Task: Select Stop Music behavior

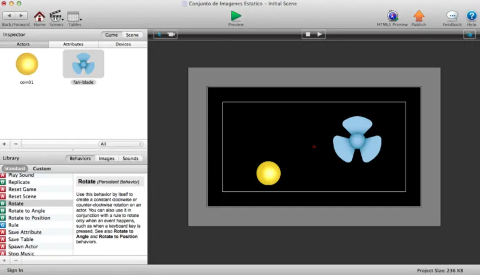Action: [x=36, y=253]
